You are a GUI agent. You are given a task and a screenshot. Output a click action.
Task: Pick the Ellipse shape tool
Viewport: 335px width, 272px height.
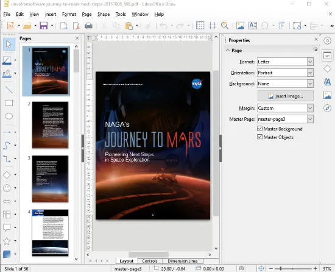point(9,116)
